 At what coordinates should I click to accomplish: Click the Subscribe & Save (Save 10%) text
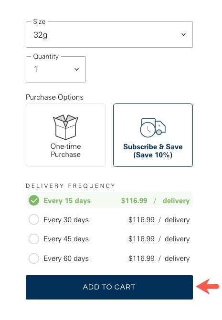click(153, 151)
